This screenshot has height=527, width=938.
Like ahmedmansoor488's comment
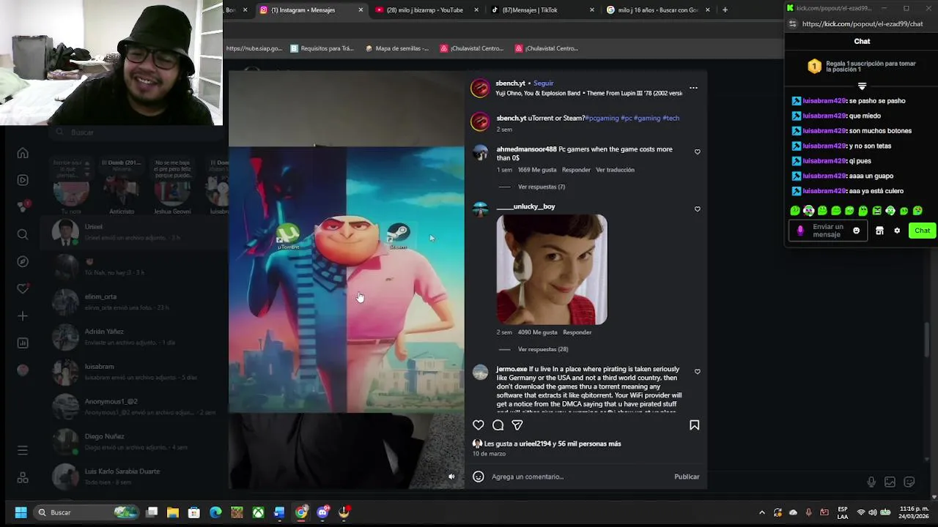(697, 152)
